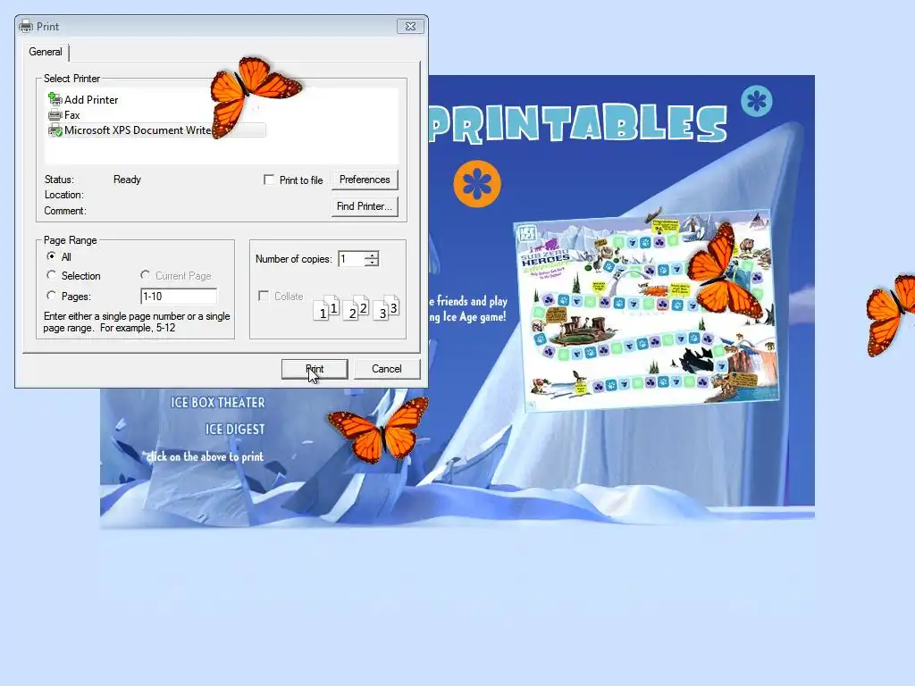Click the collate page order illustration
915x686 pixels.
pos(357,307)
